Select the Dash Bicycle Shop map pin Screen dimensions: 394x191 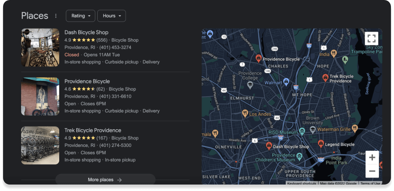(269, 146)
